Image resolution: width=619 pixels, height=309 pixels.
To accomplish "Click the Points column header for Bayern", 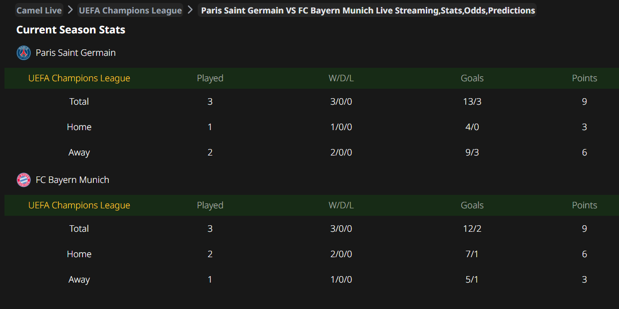I will [x=585, y=205].
